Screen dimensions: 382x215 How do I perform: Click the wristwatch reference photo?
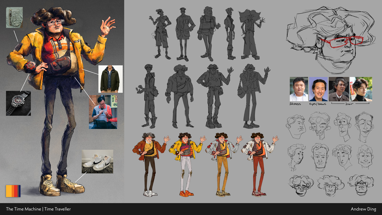(x=18, y=103)
